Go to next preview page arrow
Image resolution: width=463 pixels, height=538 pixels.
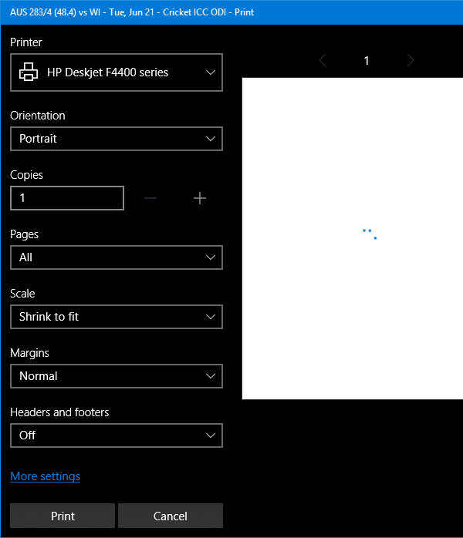(411, 60)
